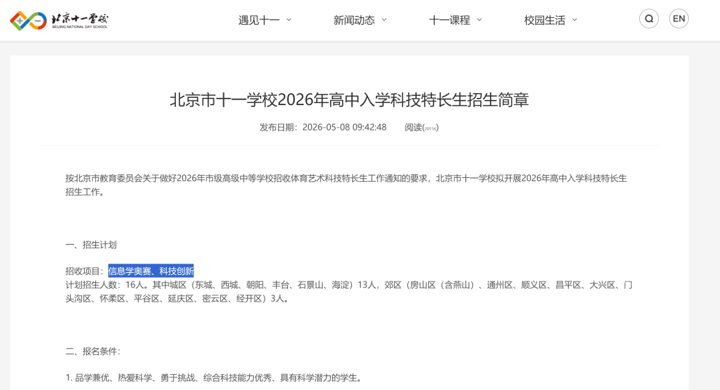This screenshot has height=390, width=720.
Task: Open the search magnifier icon
Action: [x=649, y=19]
